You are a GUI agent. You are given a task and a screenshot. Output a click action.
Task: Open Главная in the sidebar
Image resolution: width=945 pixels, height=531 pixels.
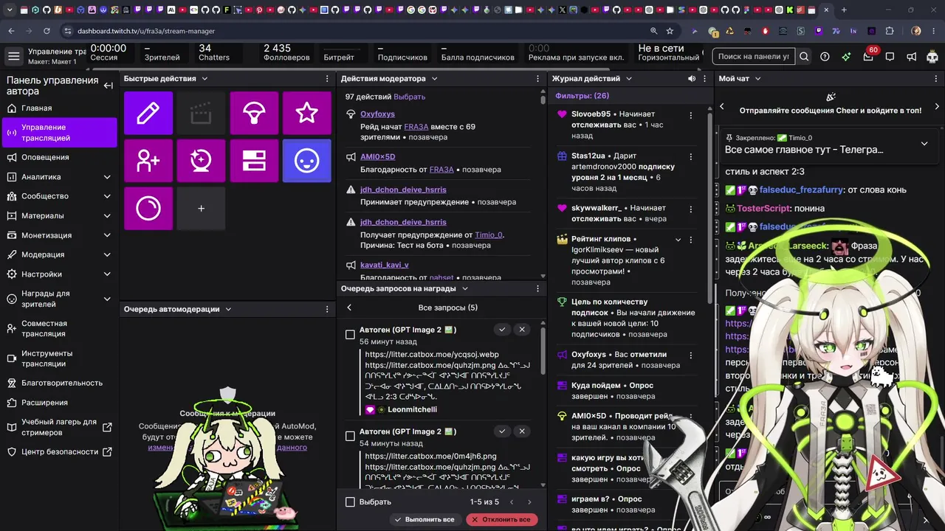[x=59, y=108]
